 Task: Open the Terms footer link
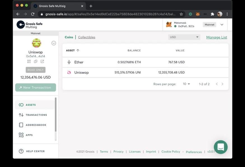click(104, 152)
